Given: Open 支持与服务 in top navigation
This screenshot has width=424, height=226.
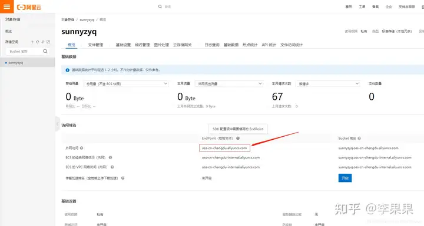Looking at the screenshot, I should [x=407, y=6].
